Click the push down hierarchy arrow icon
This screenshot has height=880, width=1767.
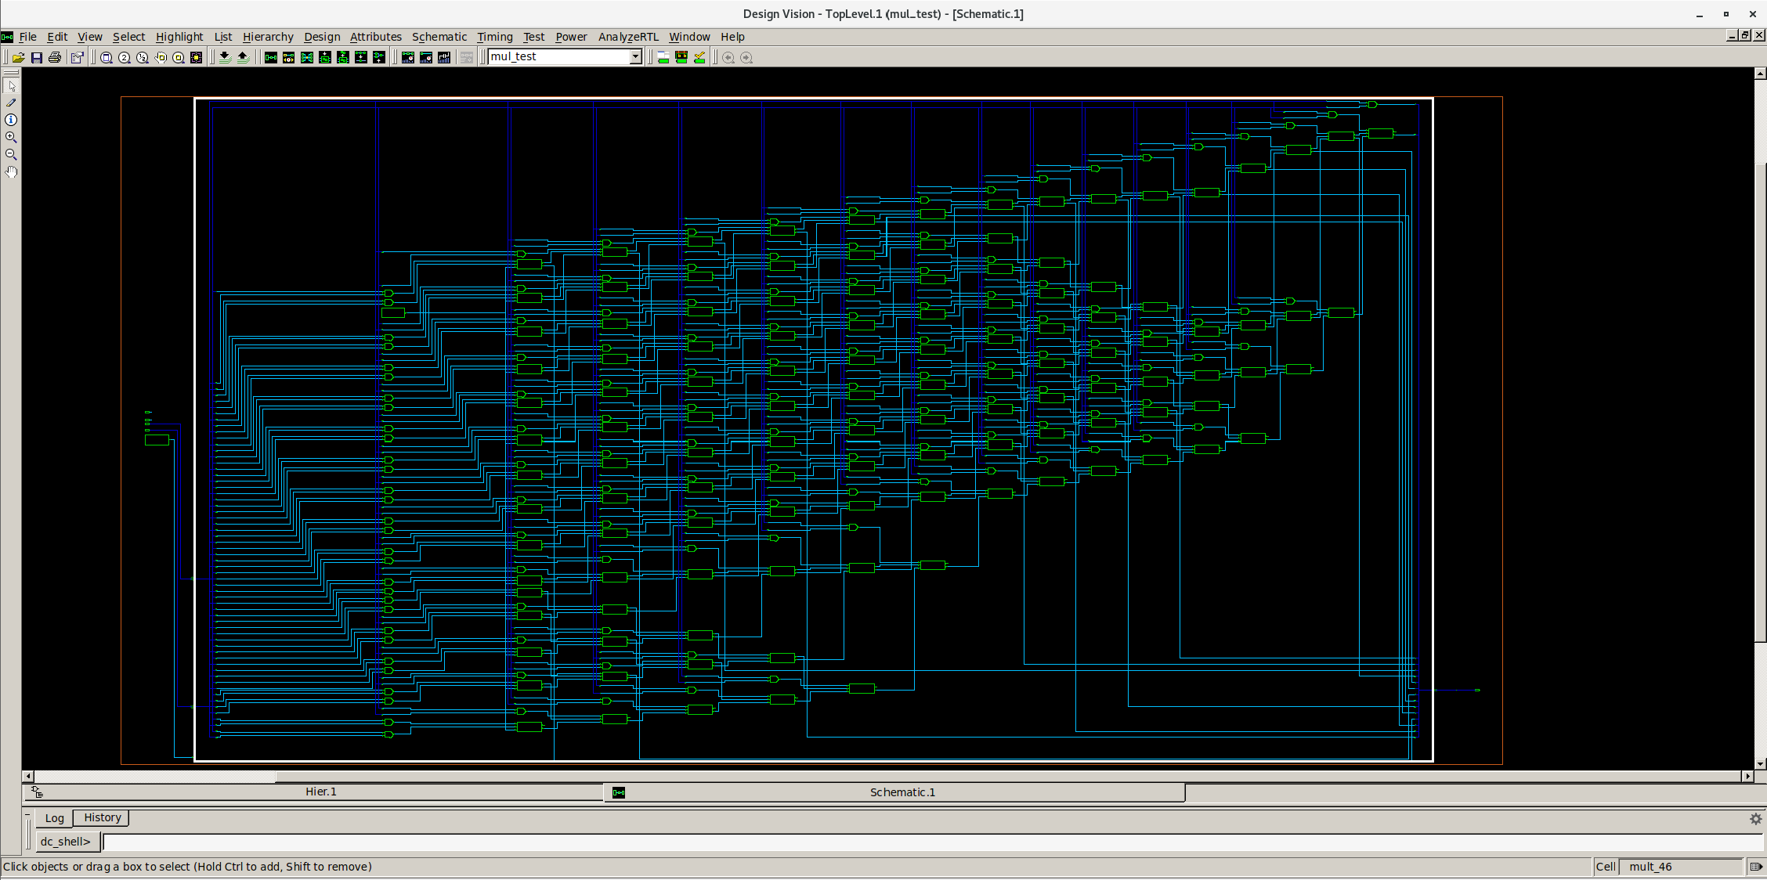(225, 57)
